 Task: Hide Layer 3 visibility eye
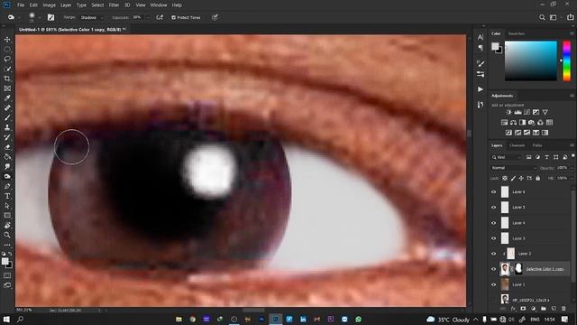493,238
